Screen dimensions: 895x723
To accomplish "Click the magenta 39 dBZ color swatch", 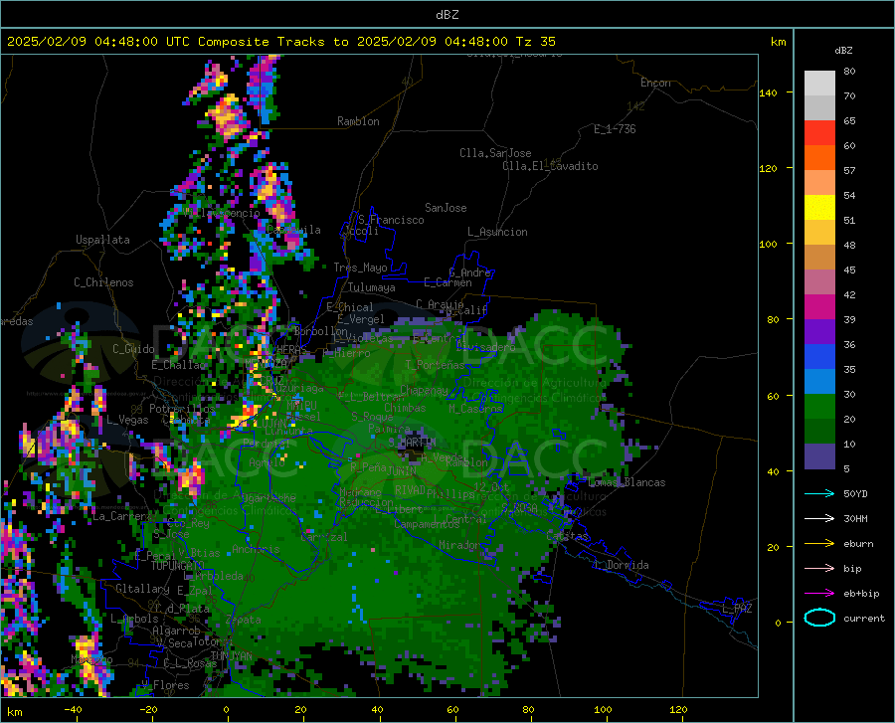I will tap(819, 307).
